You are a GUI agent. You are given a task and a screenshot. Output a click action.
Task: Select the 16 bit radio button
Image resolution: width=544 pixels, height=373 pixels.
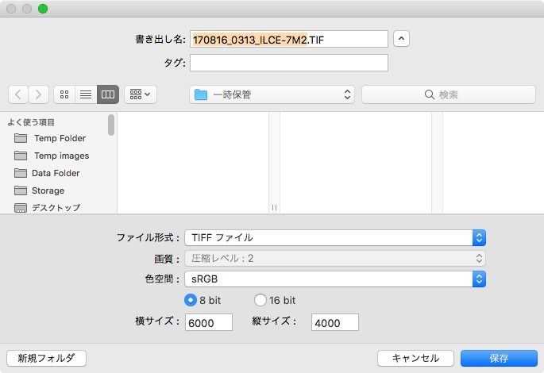[x=260, y=300]
